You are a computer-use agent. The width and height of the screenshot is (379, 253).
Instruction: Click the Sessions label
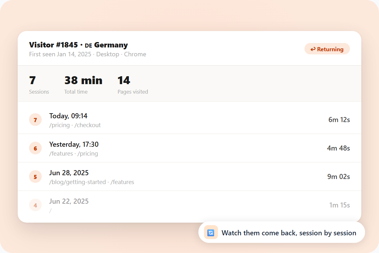(39, 92)
